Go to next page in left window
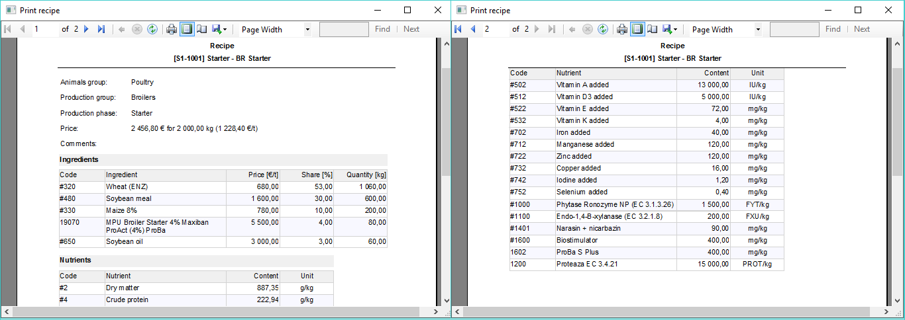The height and width of the screenshot is (320, 905). 86,29
